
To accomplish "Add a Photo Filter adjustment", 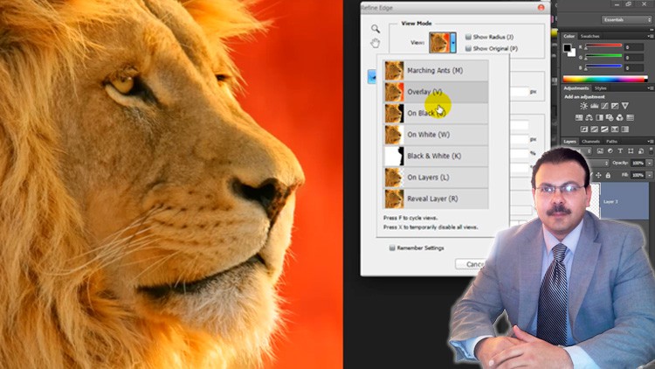I will 610,117.
